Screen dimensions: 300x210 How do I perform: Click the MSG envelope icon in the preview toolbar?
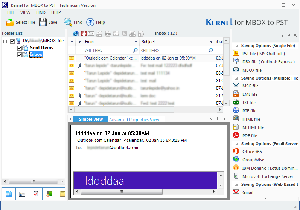(91, 34)
